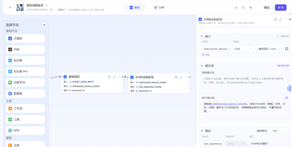The image size is (292, 147).
Task: Click the 添加 link to add a parameter
Action: (206, 55)
